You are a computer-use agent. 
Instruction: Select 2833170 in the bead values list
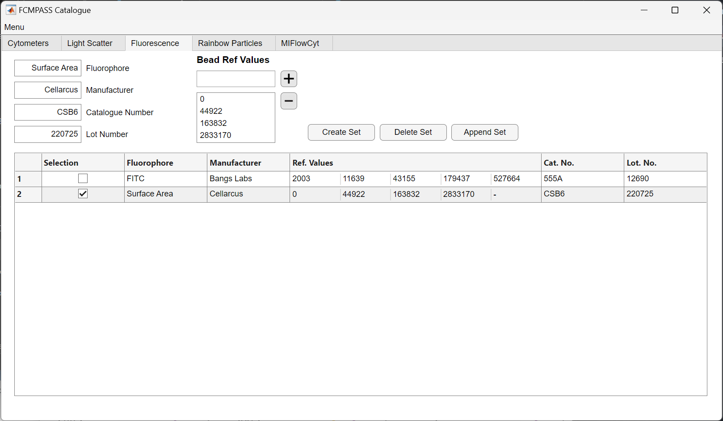[x=236, y=135]
